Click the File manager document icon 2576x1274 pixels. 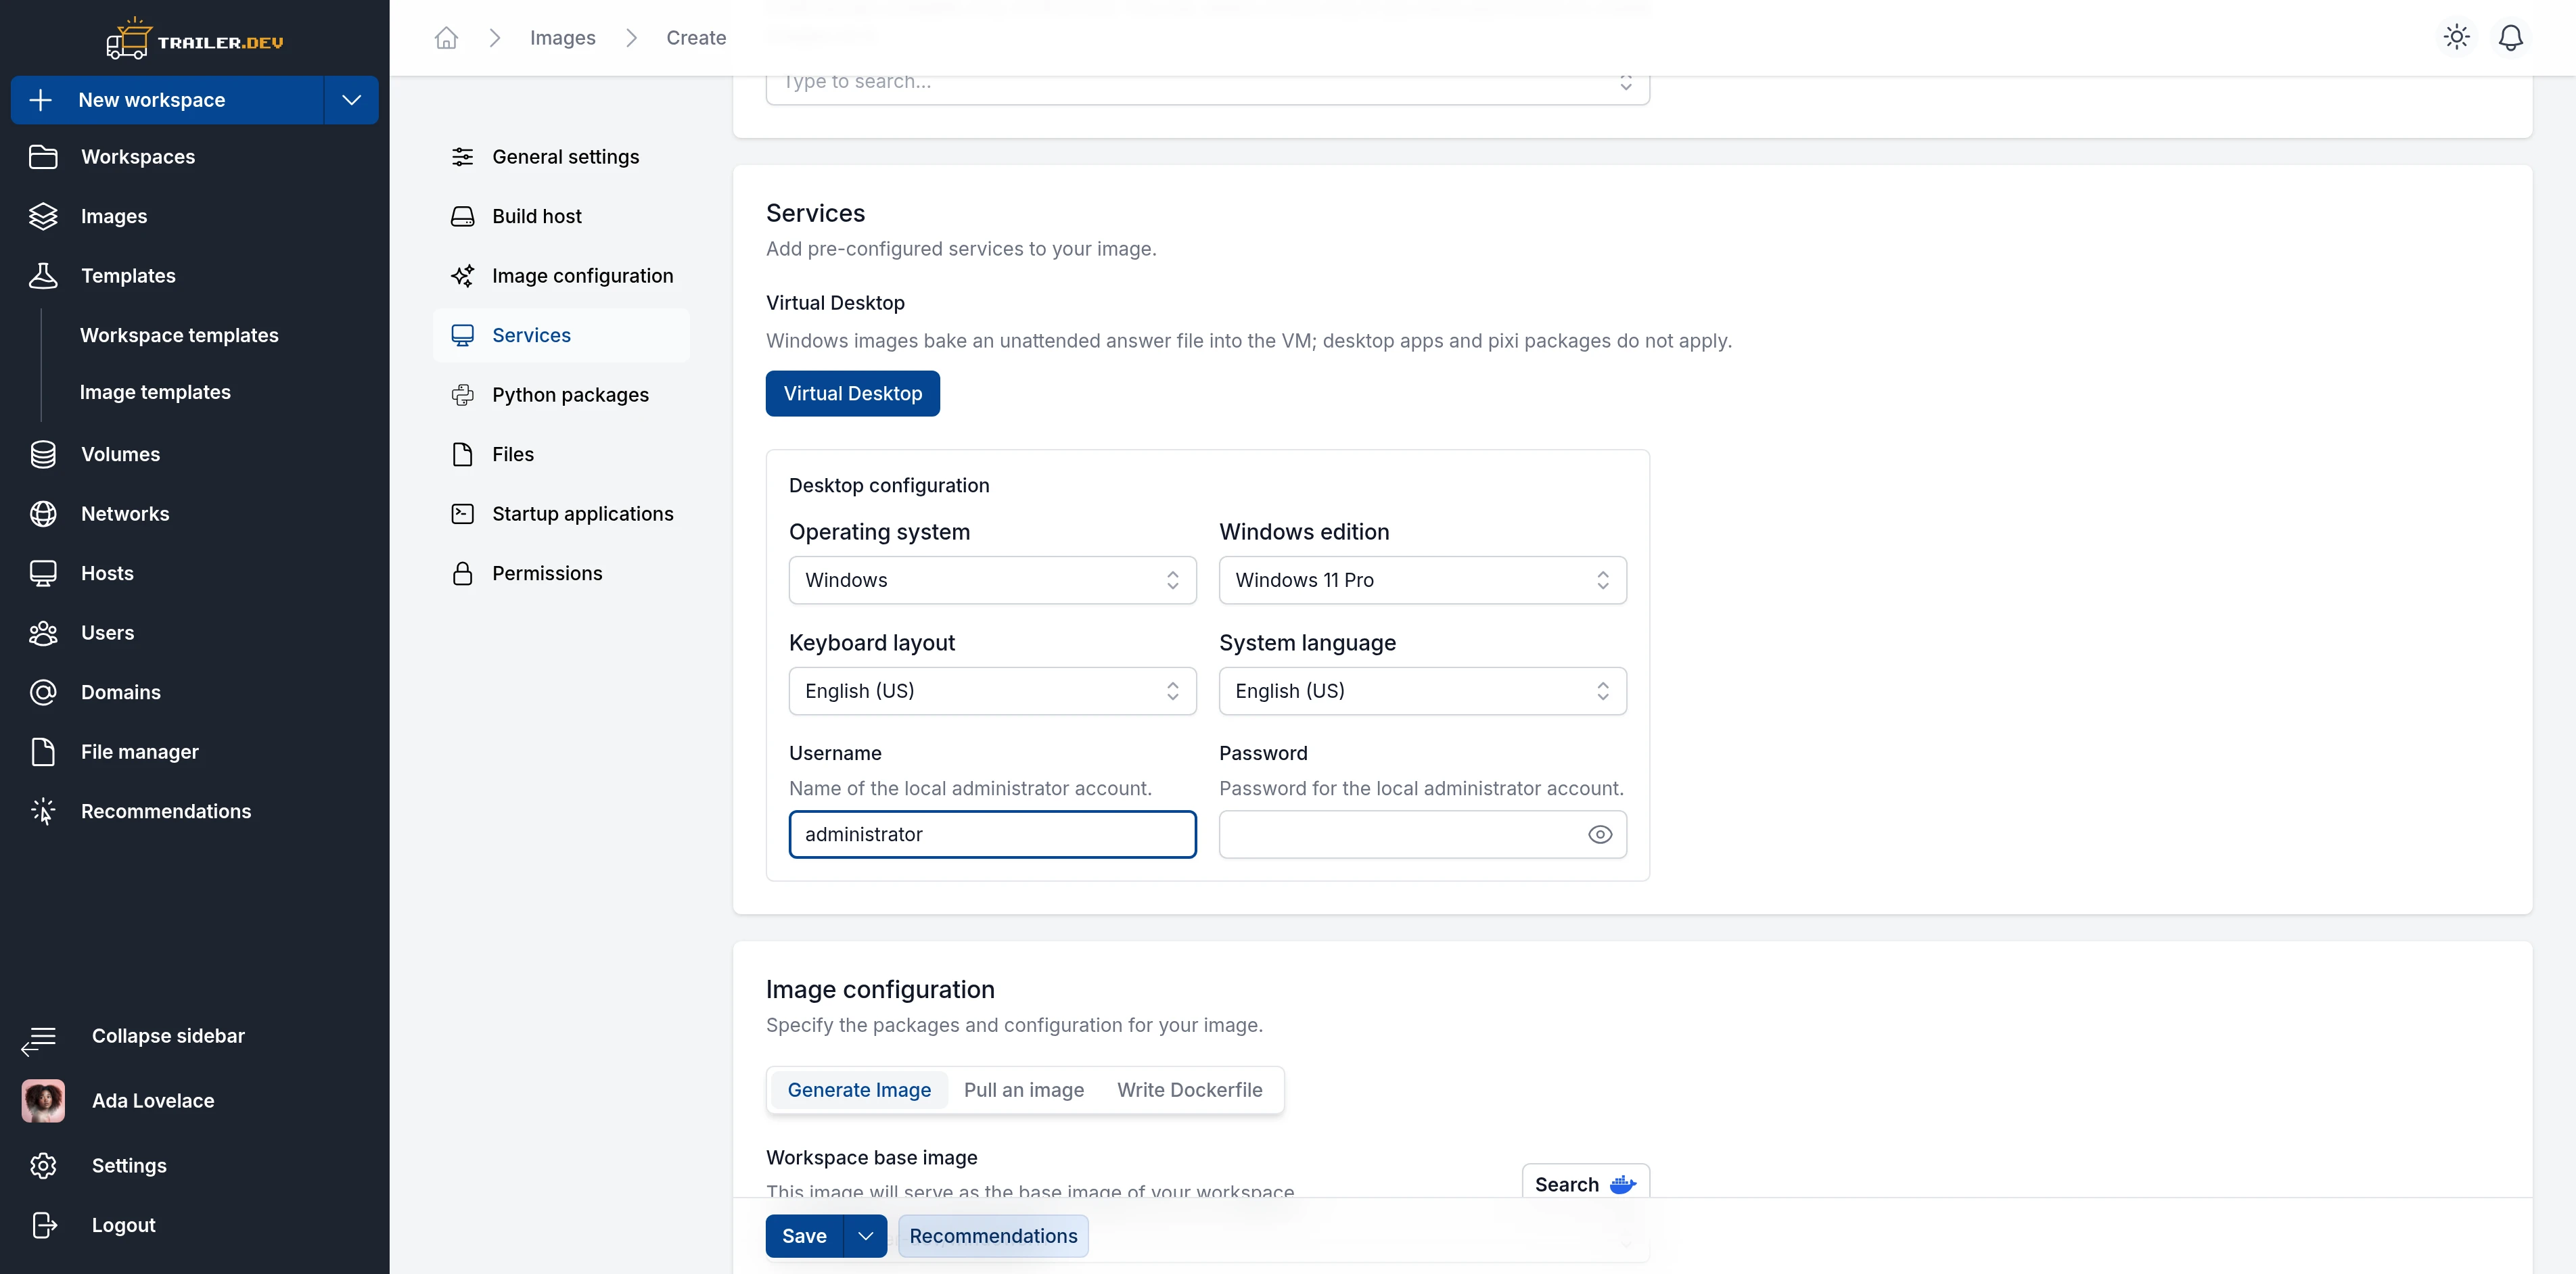point(43,752)
